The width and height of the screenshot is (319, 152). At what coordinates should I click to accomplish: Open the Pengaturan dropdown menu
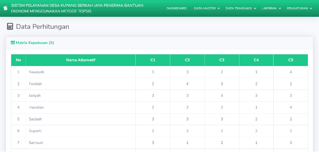coord(299,8)
